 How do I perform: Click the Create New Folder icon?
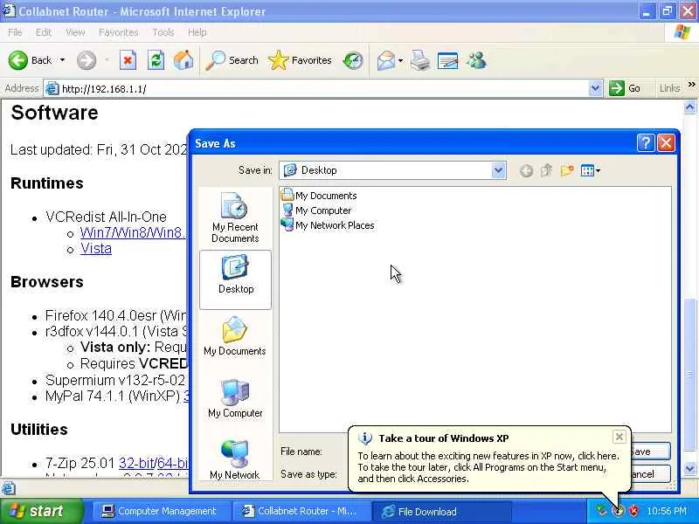pos(566,170)
